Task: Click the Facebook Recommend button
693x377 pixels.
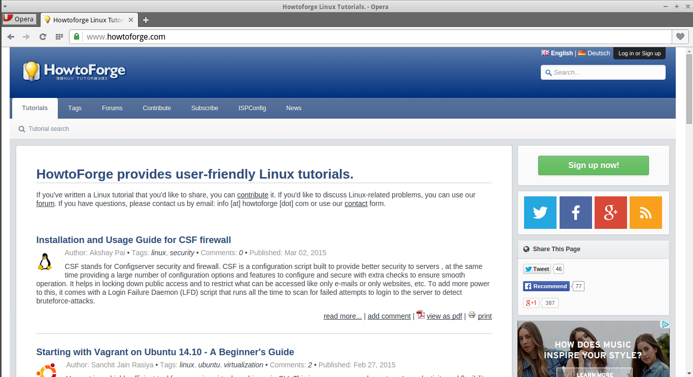Action: tap(546, 286)
